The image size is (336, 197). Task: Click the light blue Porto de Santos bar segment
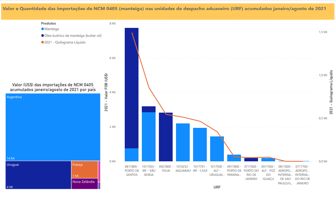click(x=131, y=155)
